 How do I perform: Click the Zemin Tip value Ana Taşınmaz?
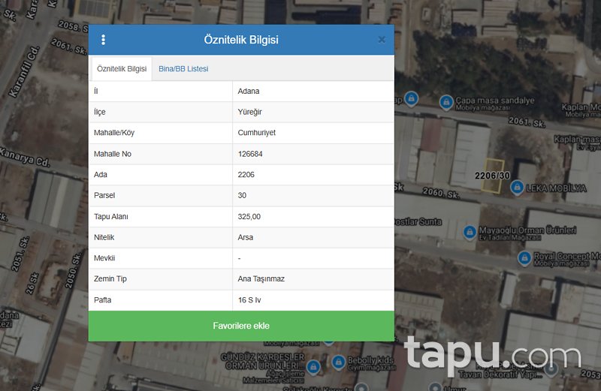point(261,278)
